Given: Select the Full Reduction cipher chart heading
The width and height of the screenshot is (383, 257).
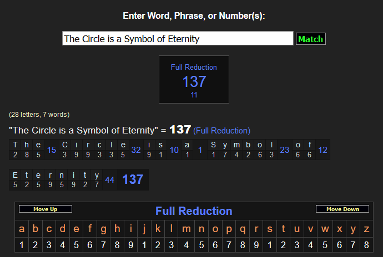Looking at the screenshot, I should click(x=194, y=211).
